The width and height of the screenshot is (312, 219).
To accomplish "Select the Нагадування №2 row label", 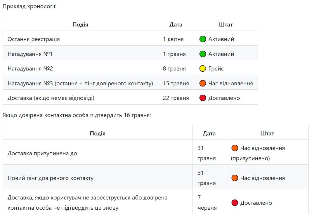I will tap(30, 69).
